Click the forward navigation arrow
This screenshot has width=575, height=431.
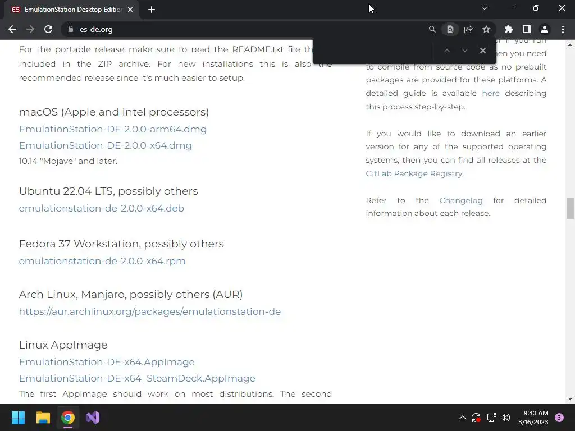[x=30, y=29]
